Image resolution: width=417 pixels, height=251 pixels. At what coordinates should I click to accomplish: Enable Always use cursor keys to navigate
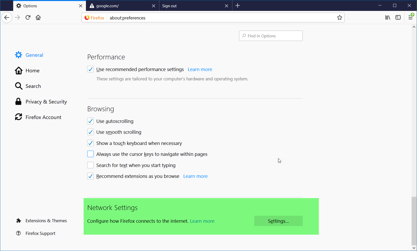(90, 154)
